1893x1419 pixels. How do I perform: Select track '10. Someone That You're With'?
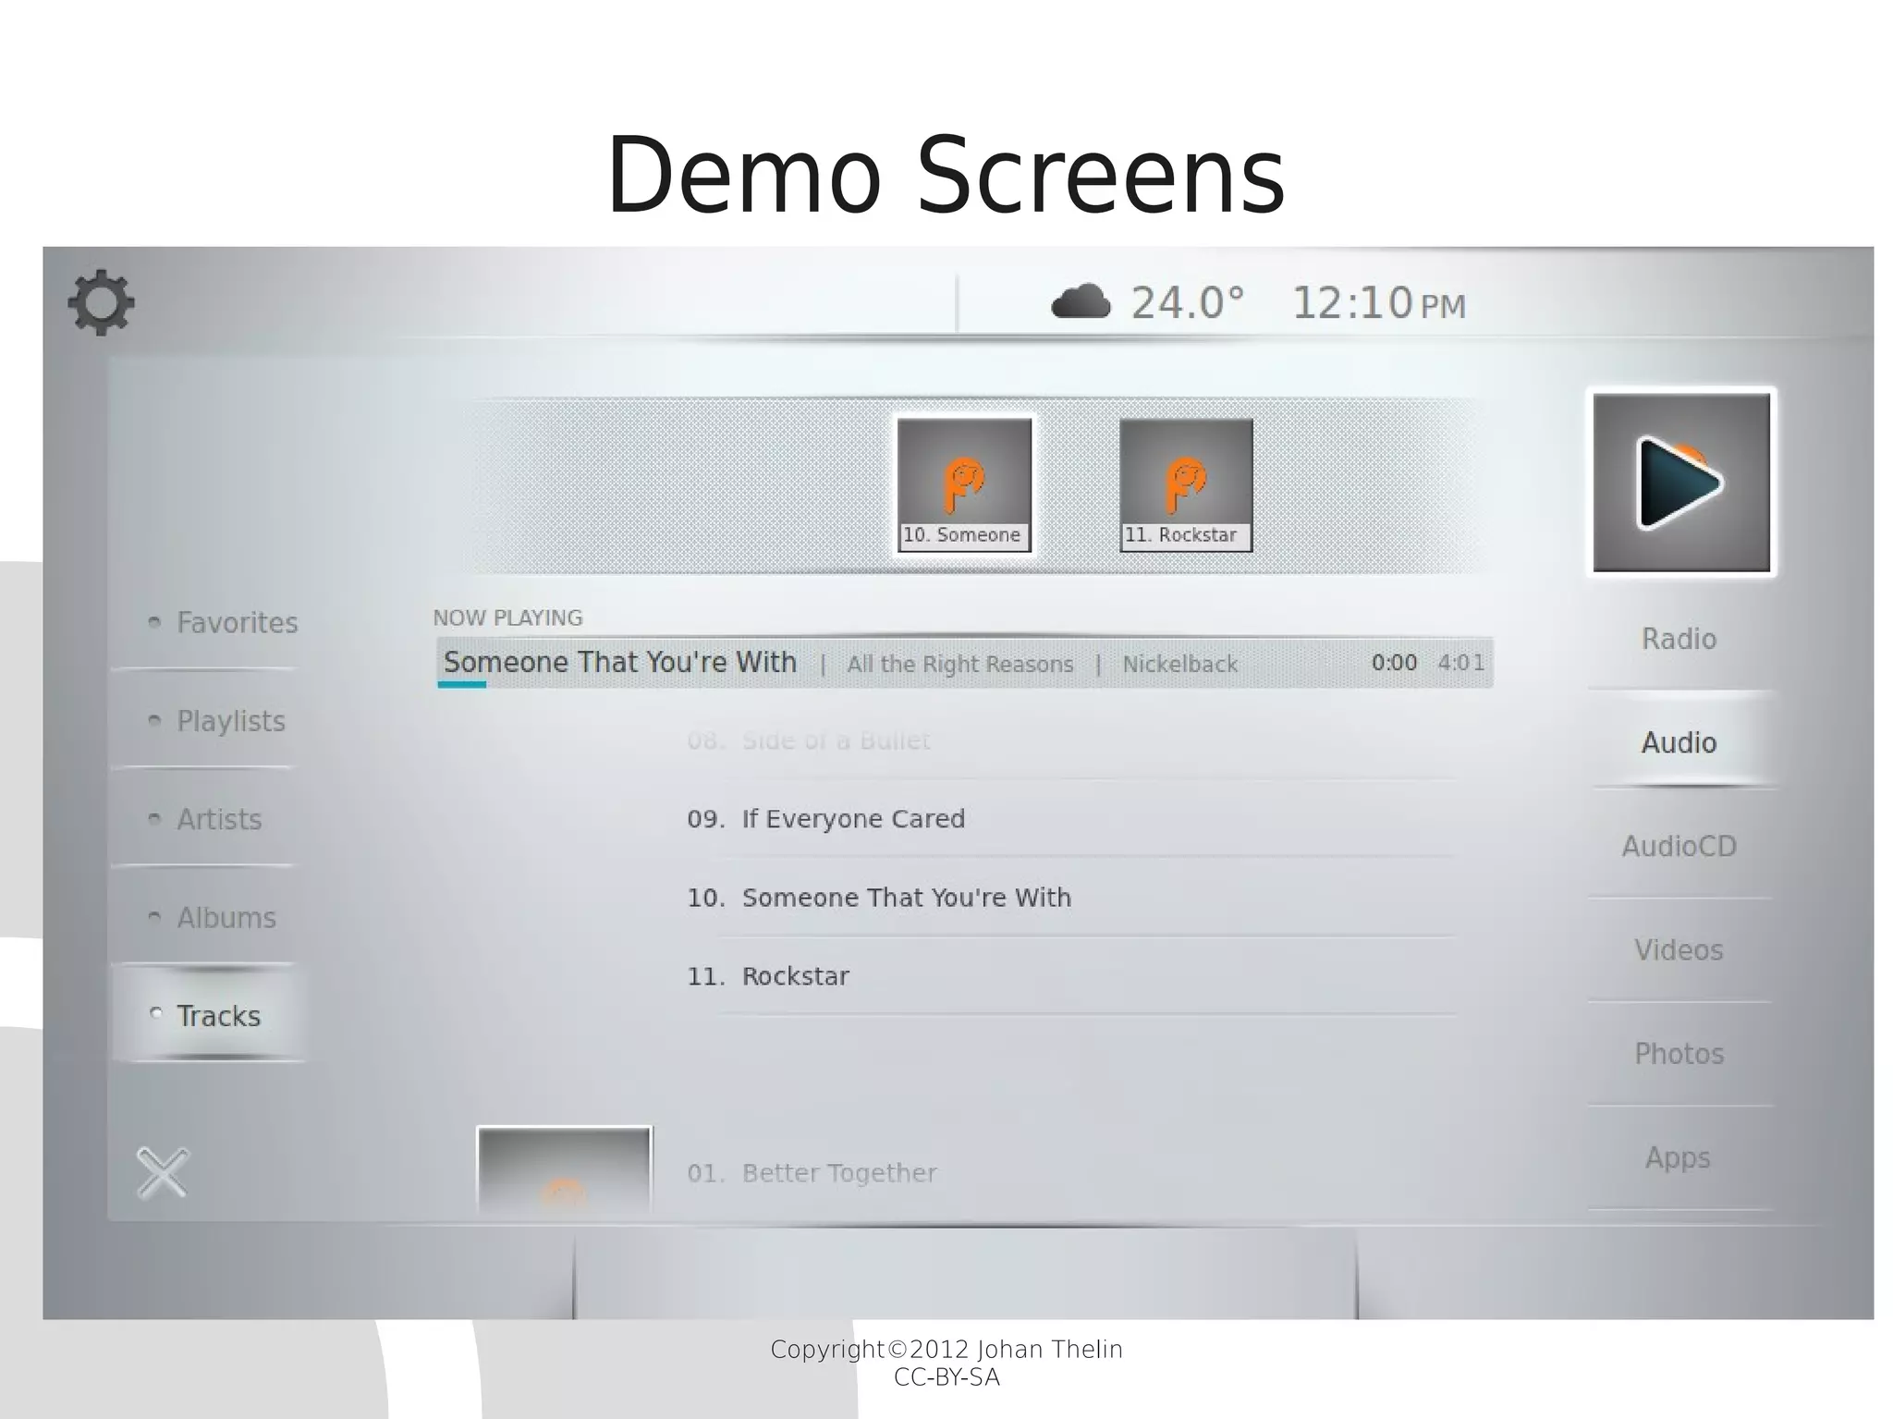pyautogui.click(x=878, y=898)
